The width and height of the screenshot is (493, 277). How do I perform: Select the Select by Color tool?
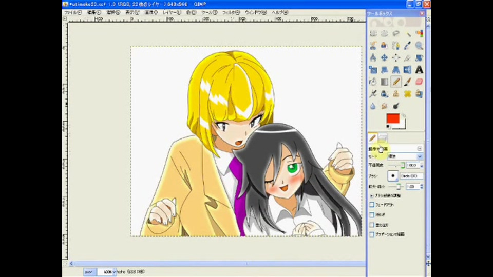point(419,34)
